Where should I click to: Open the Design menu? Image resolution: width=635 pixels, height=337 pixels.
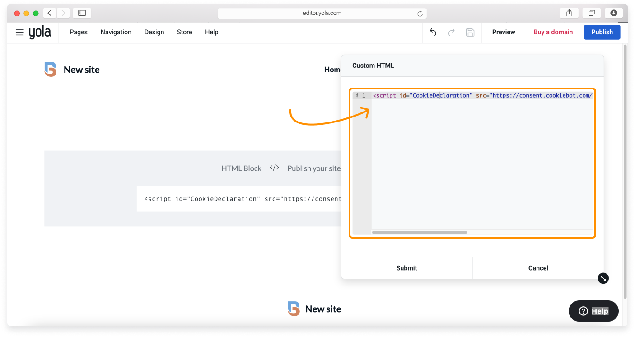coord(154,32)
